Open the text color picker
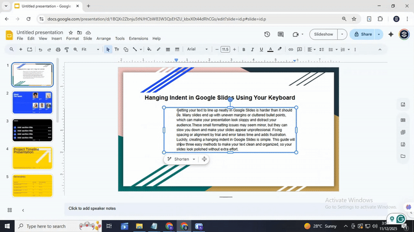414x232 pixels. pyautogui.click(x=270, y=50)
